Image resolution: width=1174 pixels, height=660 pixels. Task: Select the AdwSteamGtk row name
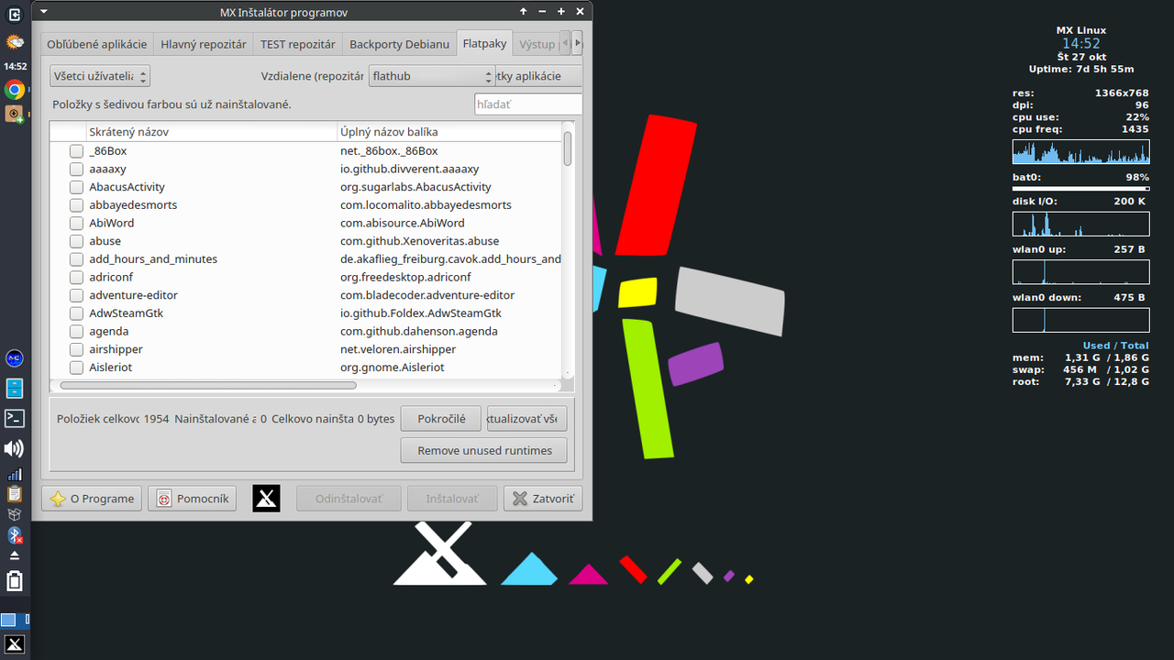(x=127, y=313)
